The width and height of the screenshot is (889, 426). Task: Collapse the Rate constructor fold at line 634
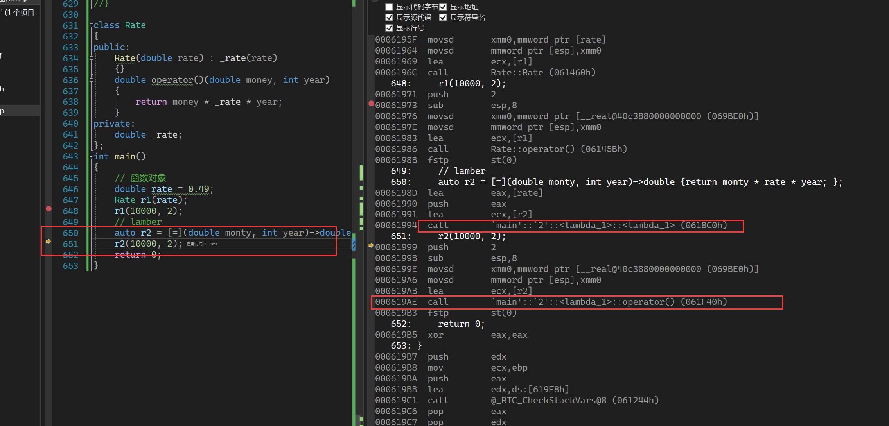click(91, 58)
